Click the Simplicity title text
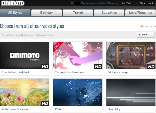The height and width of the screenshot is (113, 156). tap(114, 109)
